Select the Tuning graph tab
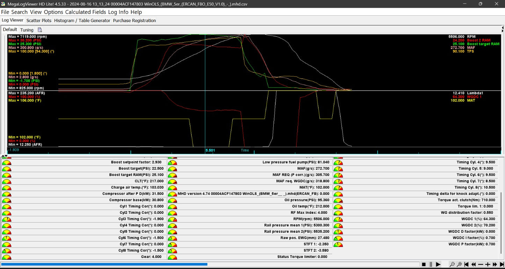This screenshot has width=505, height=269. pos(27,30)
